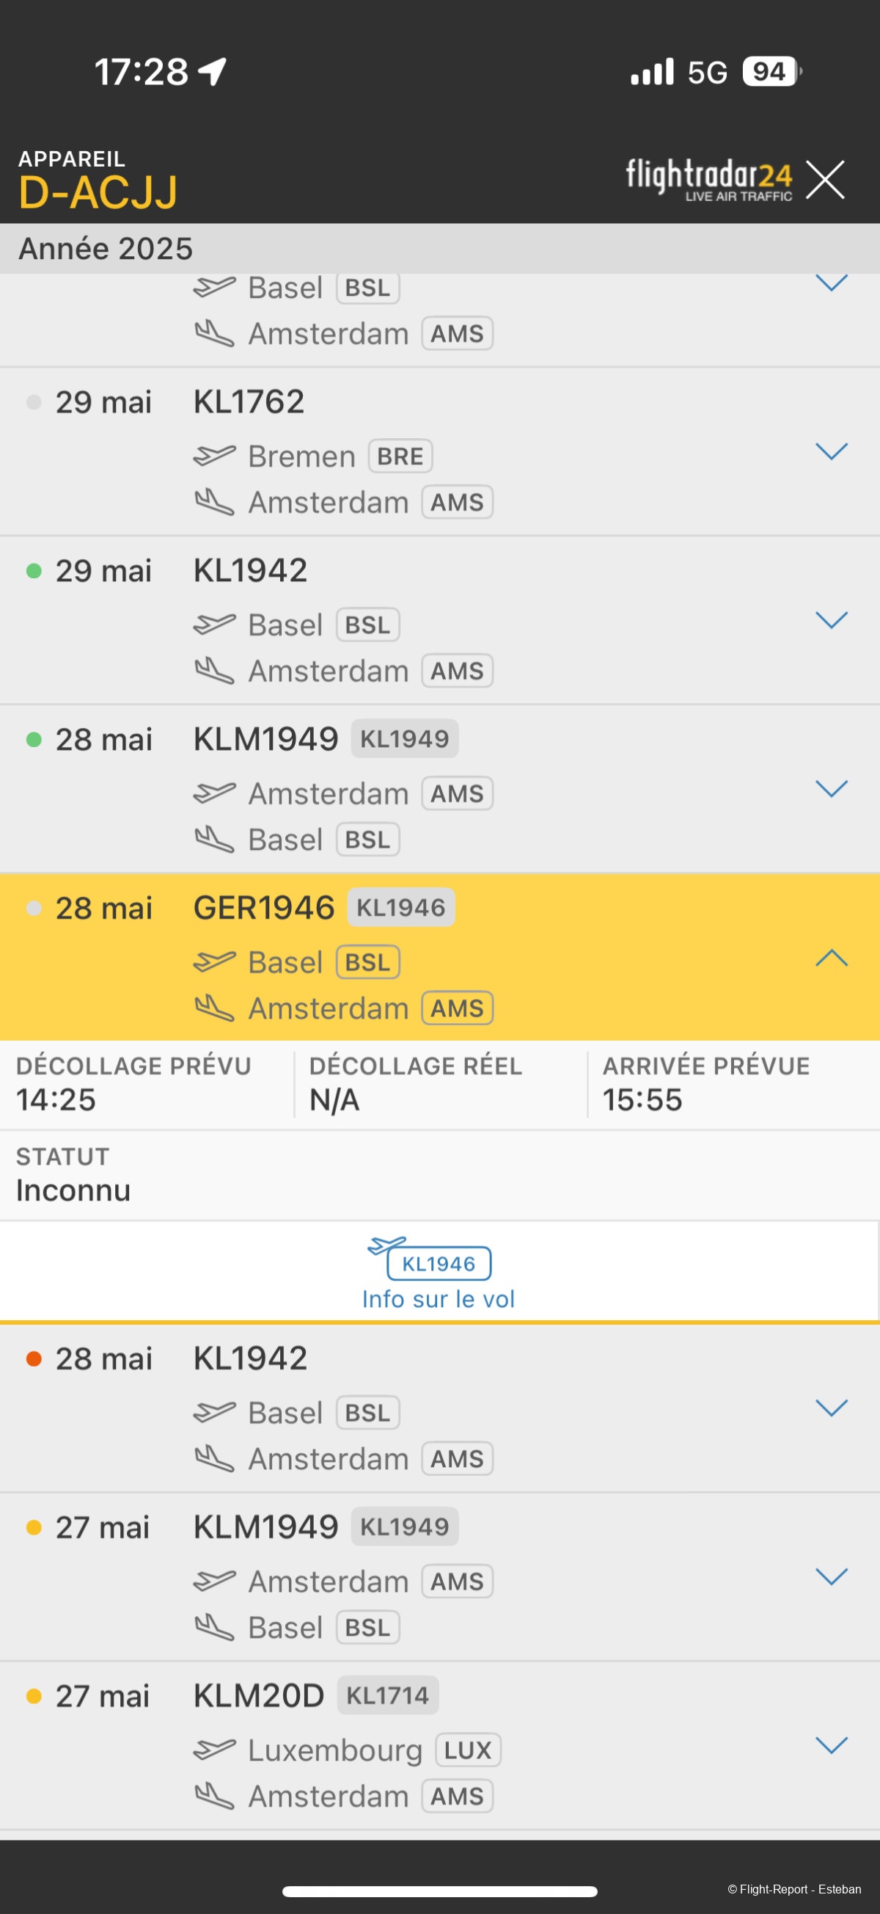
Task: Select the KL1714 callsign badge
Action: pyautogui.click(x=388, y=1695)
